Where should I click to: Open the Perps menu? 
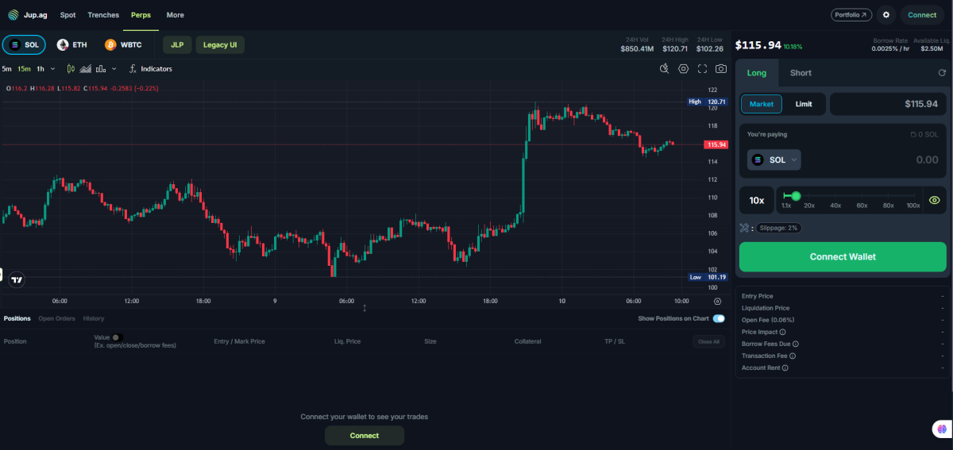click(141, 15)
